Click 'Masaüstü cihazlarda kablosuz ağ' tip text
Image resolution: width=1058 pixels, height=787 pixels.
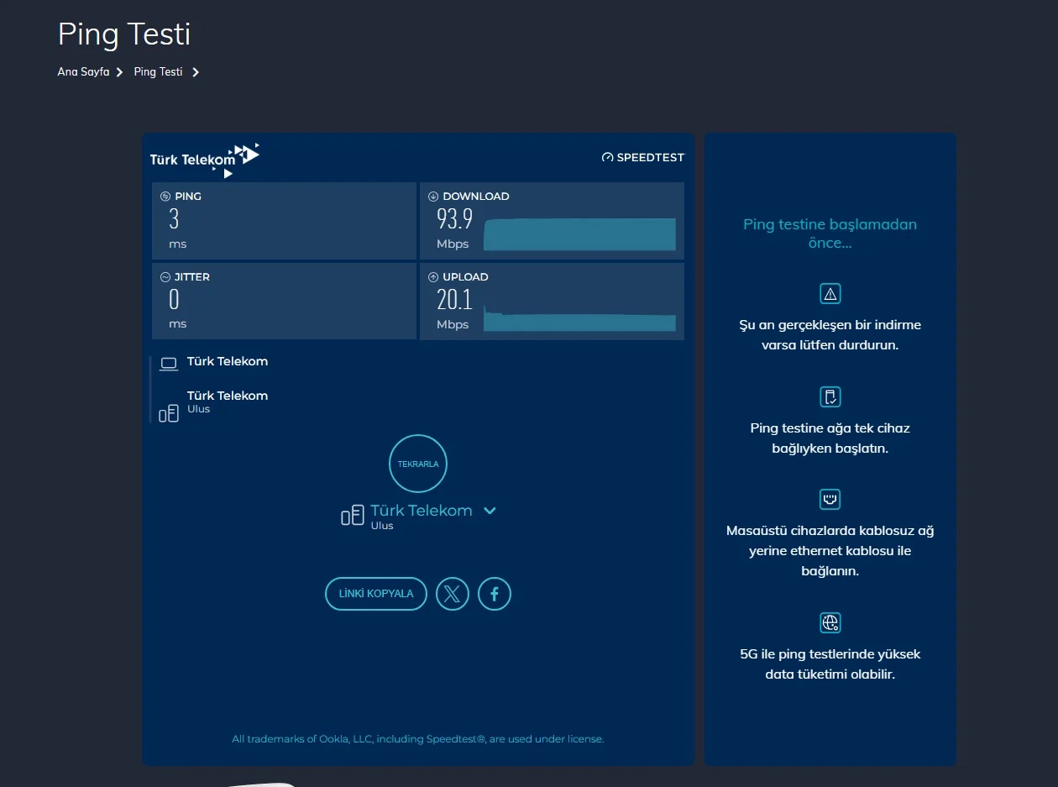coord(830,551)
